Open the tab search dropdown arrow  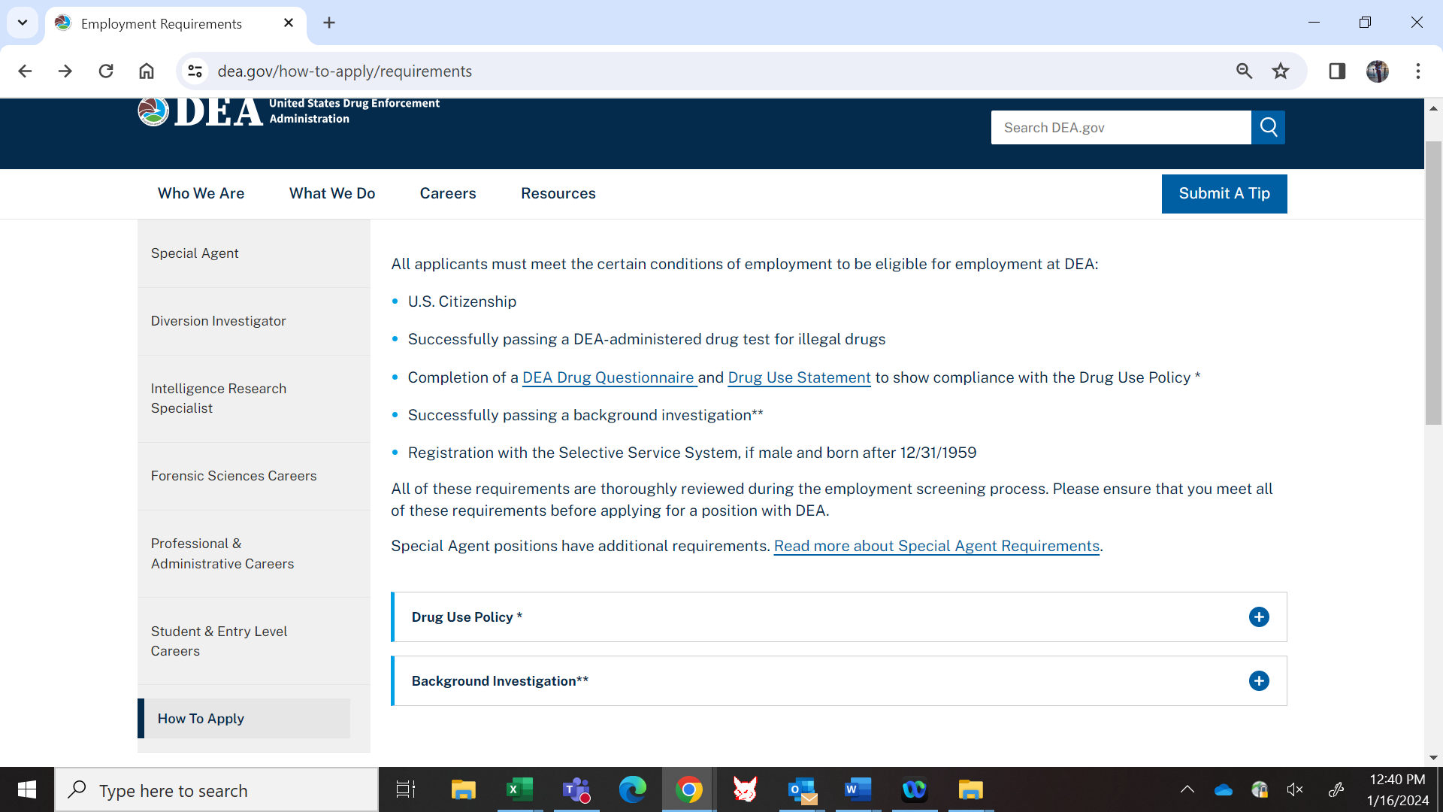tap(23, 23)
